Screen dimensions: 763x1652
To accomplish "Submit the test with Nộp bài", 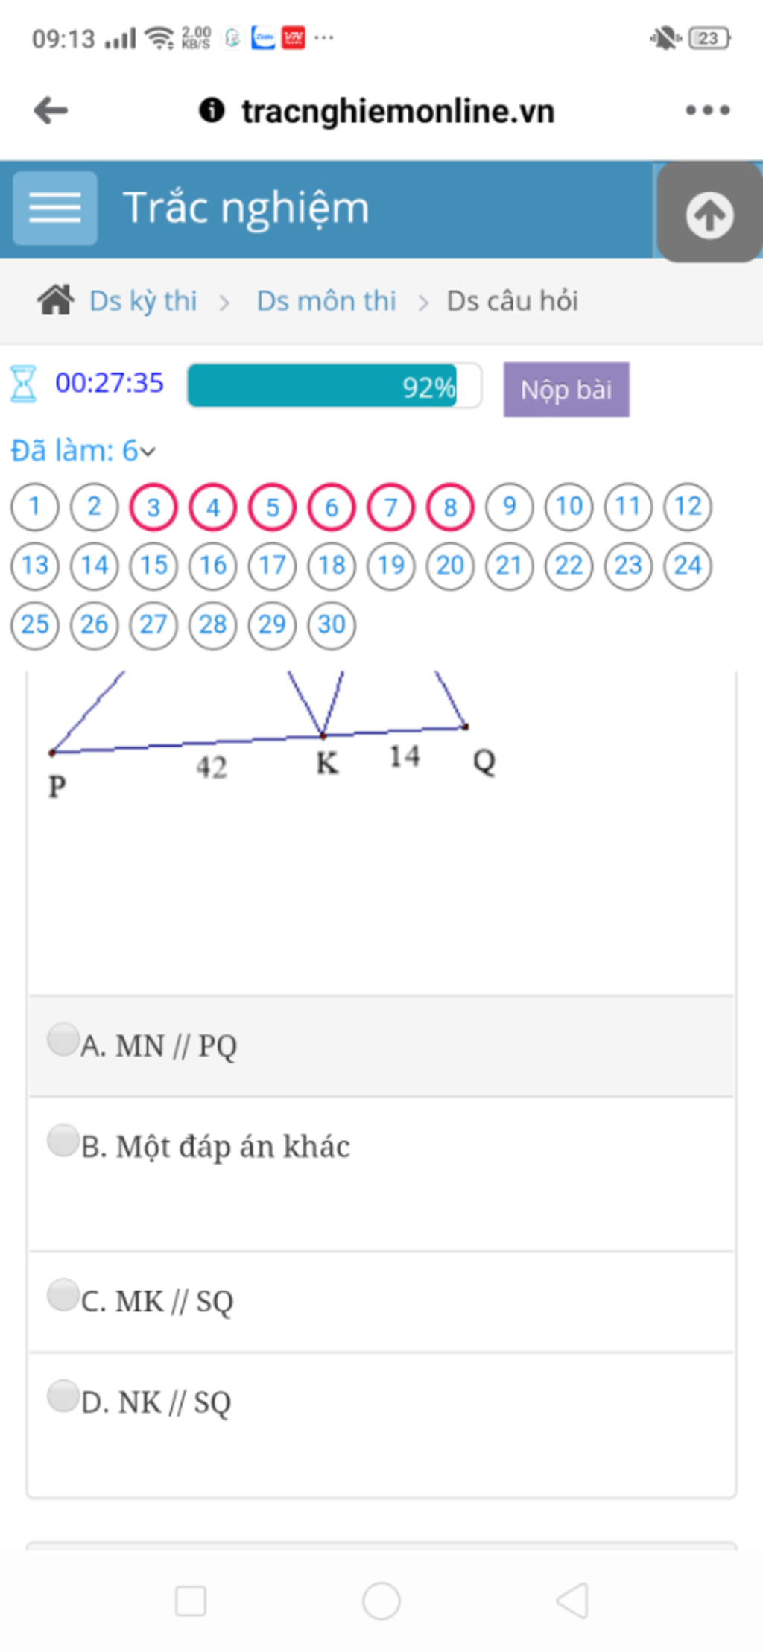I will click(566, 390).
